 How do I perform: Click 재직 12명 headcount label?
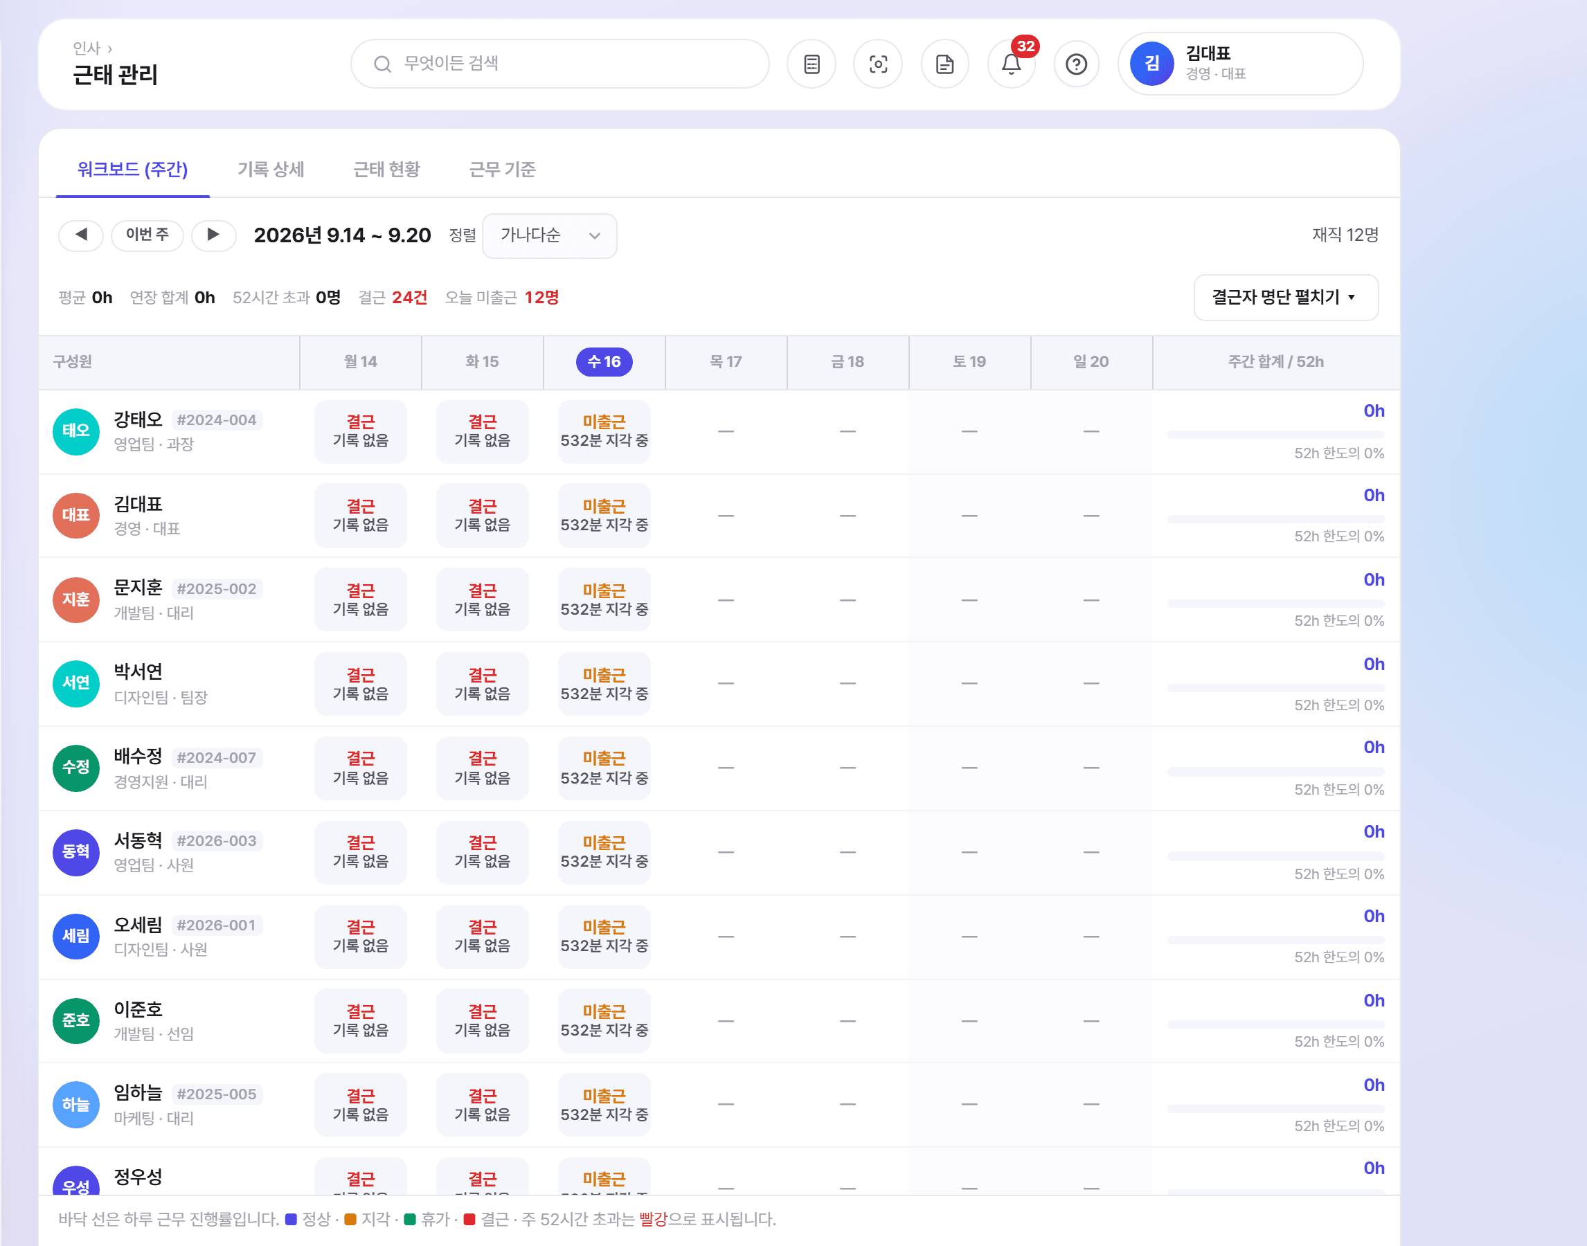[x=1345, y=235]
